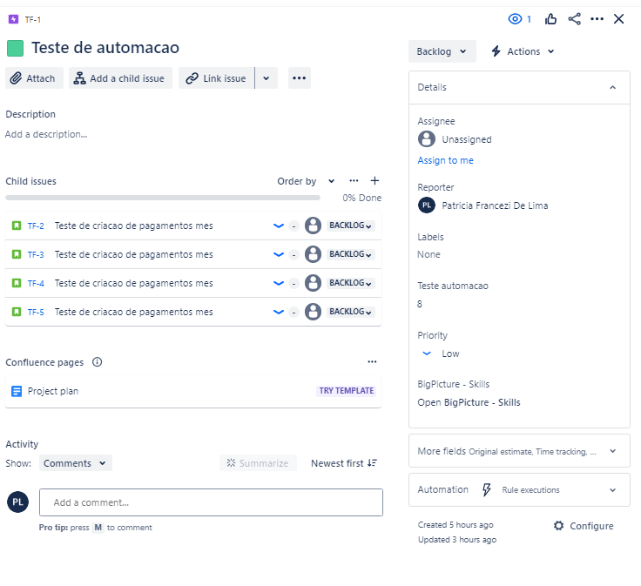Open the Attach paperclip button
The width and height of the screenshot is (641, 586).
point(33,78)
